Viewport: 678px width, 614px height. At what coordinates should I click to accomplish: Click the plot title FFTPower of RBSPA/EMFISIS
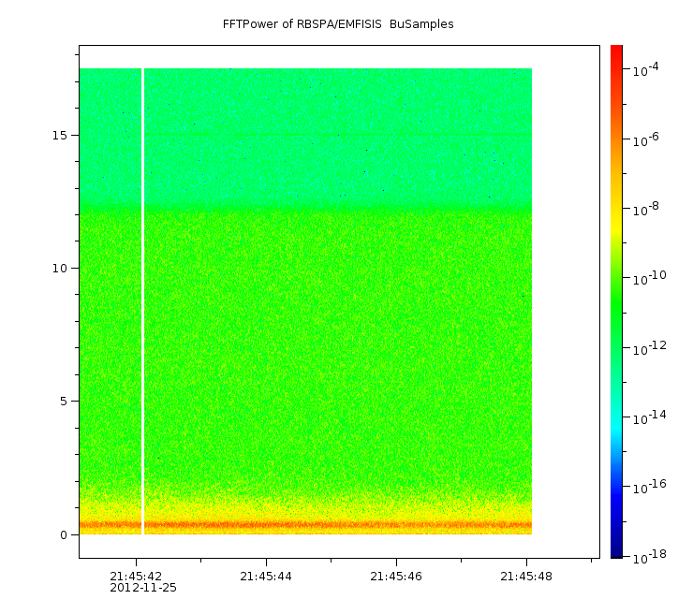(338, 24)
